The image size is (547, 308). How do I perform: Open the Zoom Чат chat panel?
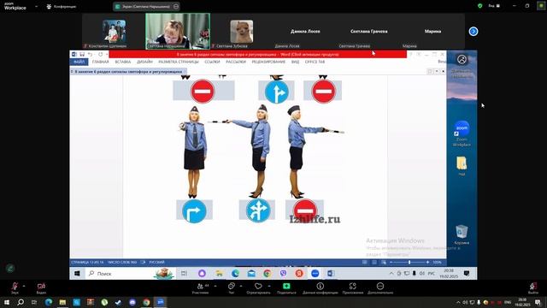[x=231, y=287]
